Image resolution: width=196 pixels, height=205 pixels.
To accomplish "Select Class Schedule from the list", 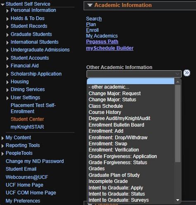I will click(x=105, y=106).
